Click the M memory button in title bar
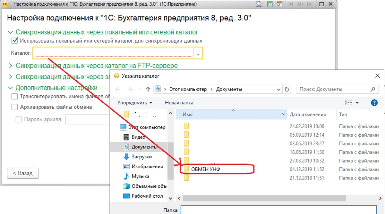 click(x=291, y=4)
